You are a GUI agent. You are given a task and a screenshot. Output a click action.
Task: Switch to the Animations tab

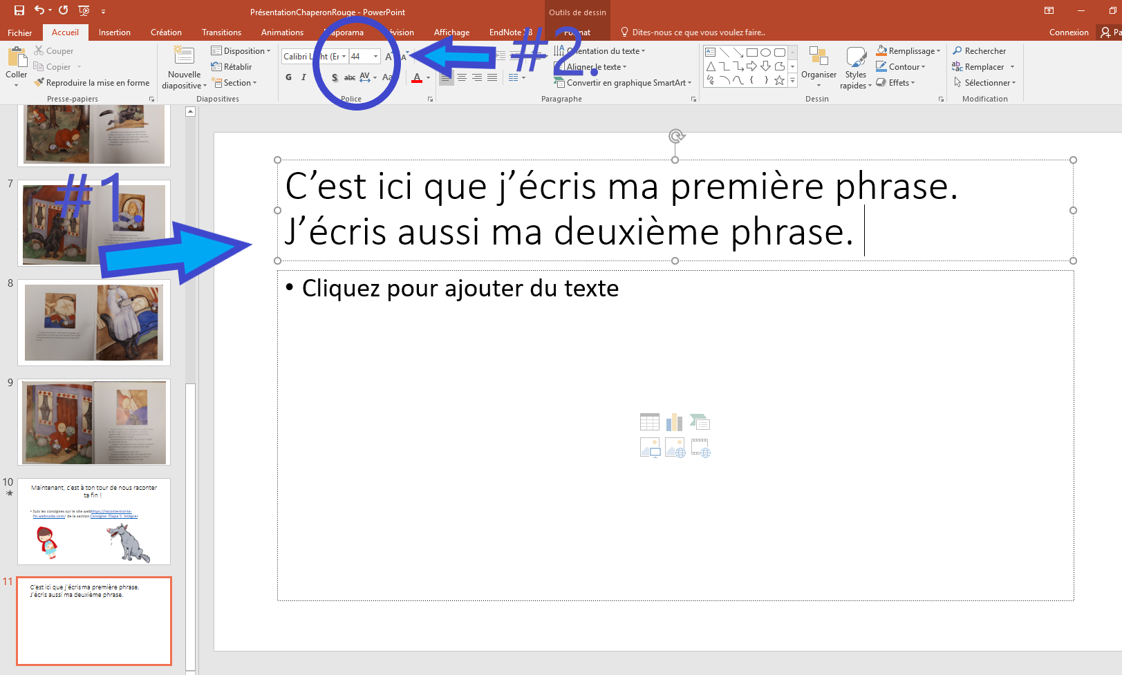[x=282, y=32]
